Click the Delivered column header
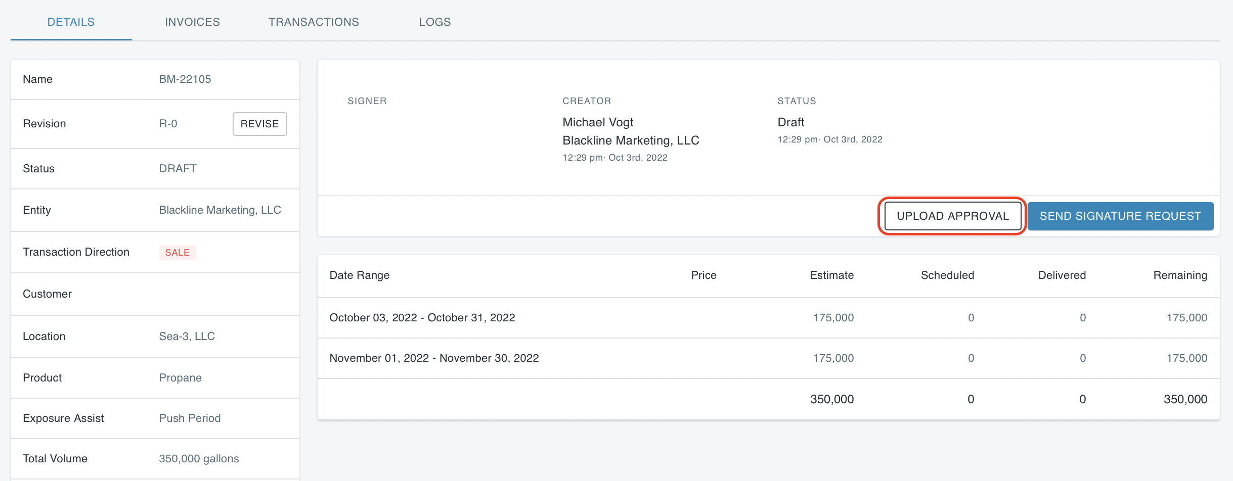This screenshot has width=1233, height=481. pos(1062,275)
